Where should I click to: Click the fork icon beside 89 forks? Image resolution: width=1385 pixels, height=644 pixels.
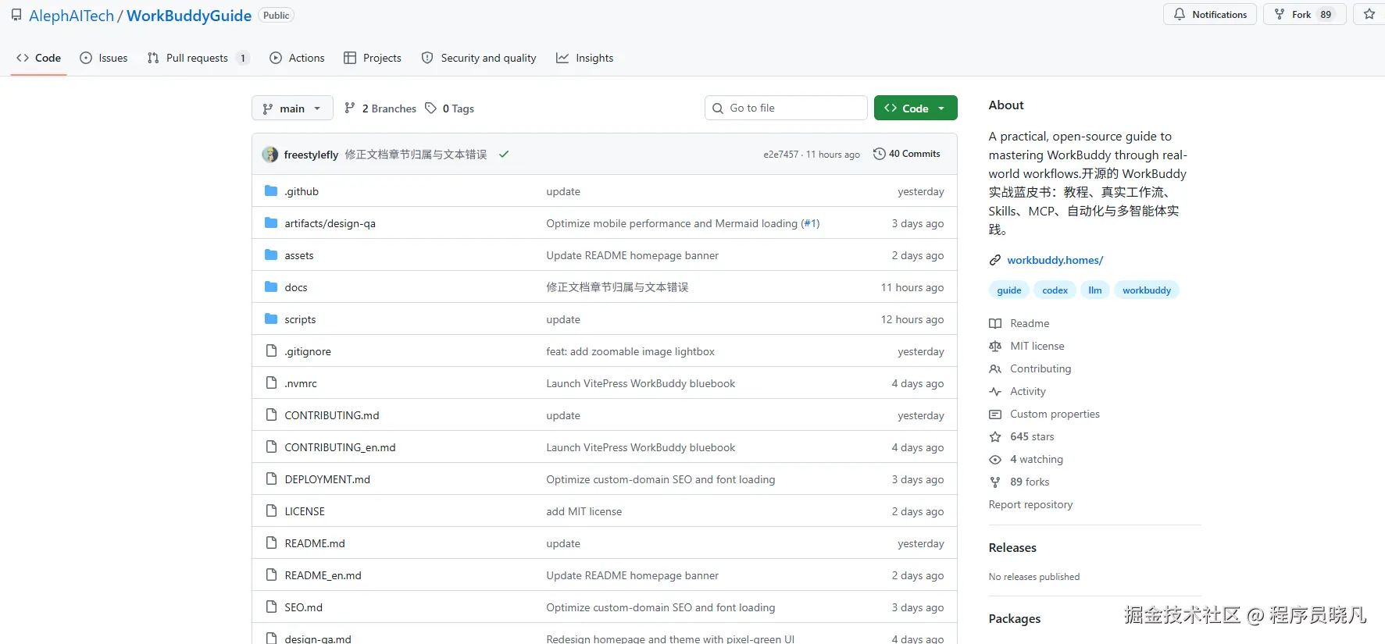[x=995, y=482]
